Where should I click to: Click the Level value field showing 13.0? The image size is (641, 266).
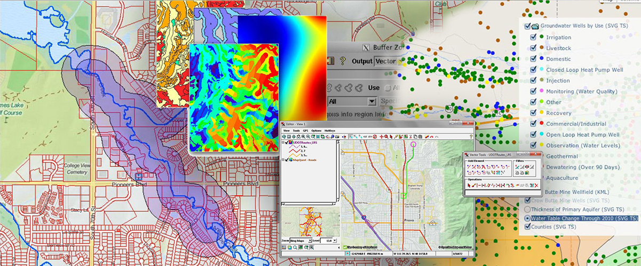click(326, 240)
